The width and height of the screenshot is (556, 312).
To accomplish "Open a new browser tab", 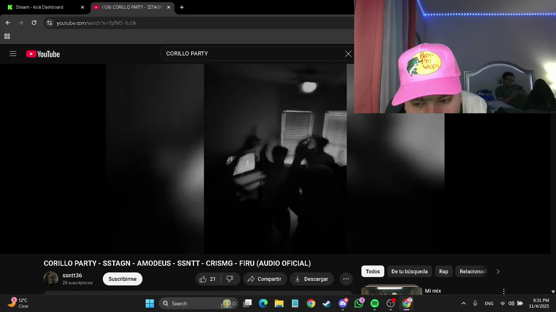I will pos(182,7).
